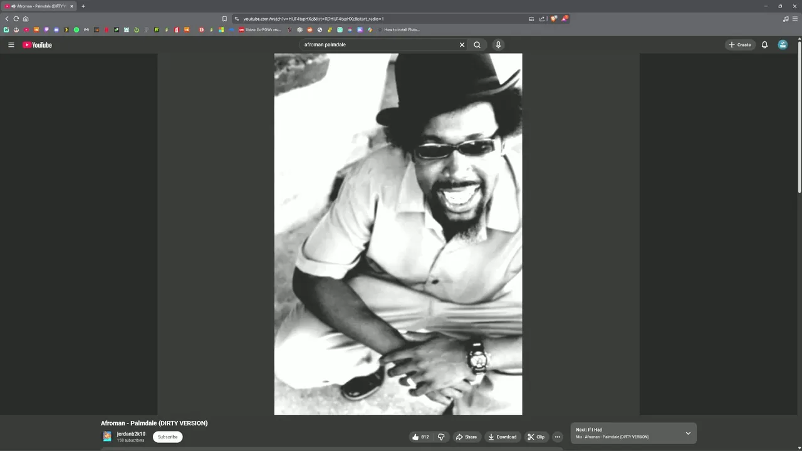Open the browser main menu icon

pos(795,19)
